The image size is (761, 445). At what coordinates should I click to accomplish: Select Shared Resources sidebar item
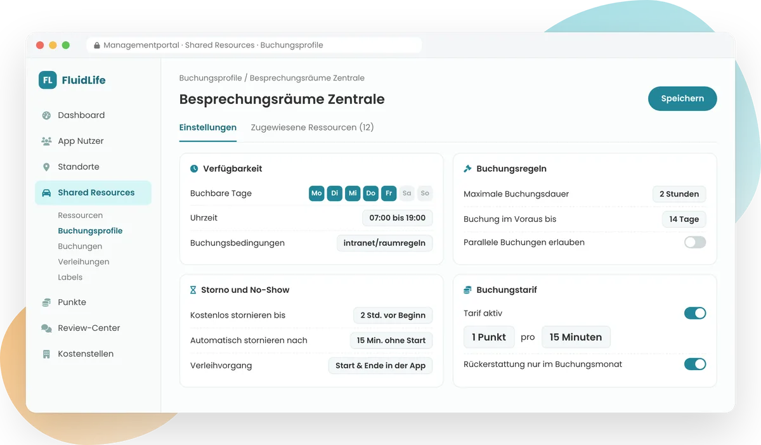(93, 193)
